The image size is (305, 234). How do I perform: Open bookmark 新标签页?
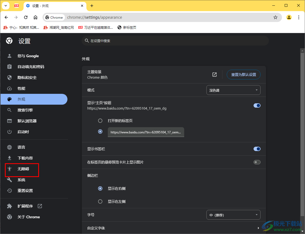(127, 27)
